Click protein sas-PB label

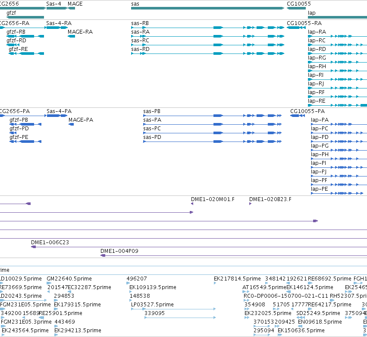152,111
